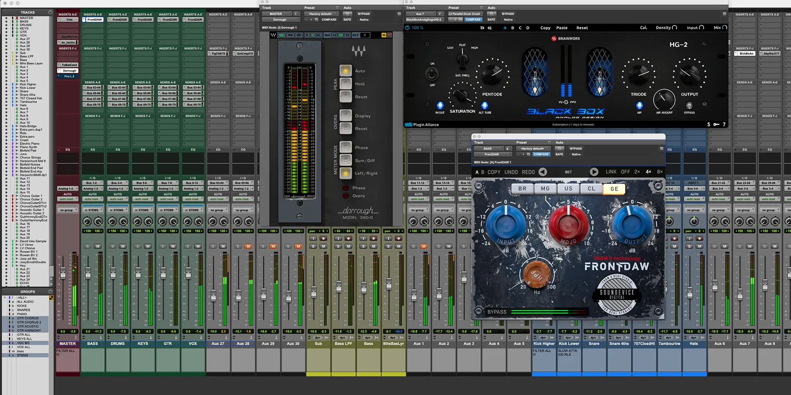Click the MASTER channel volume fader
791x395 pixels.
pos(63,273)
